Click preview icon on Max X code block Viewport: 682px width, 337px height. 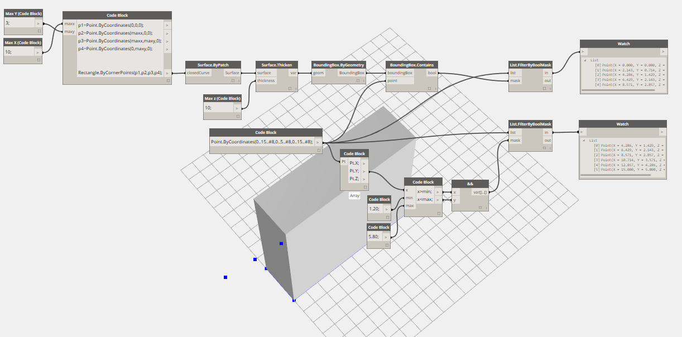(39, 59)
